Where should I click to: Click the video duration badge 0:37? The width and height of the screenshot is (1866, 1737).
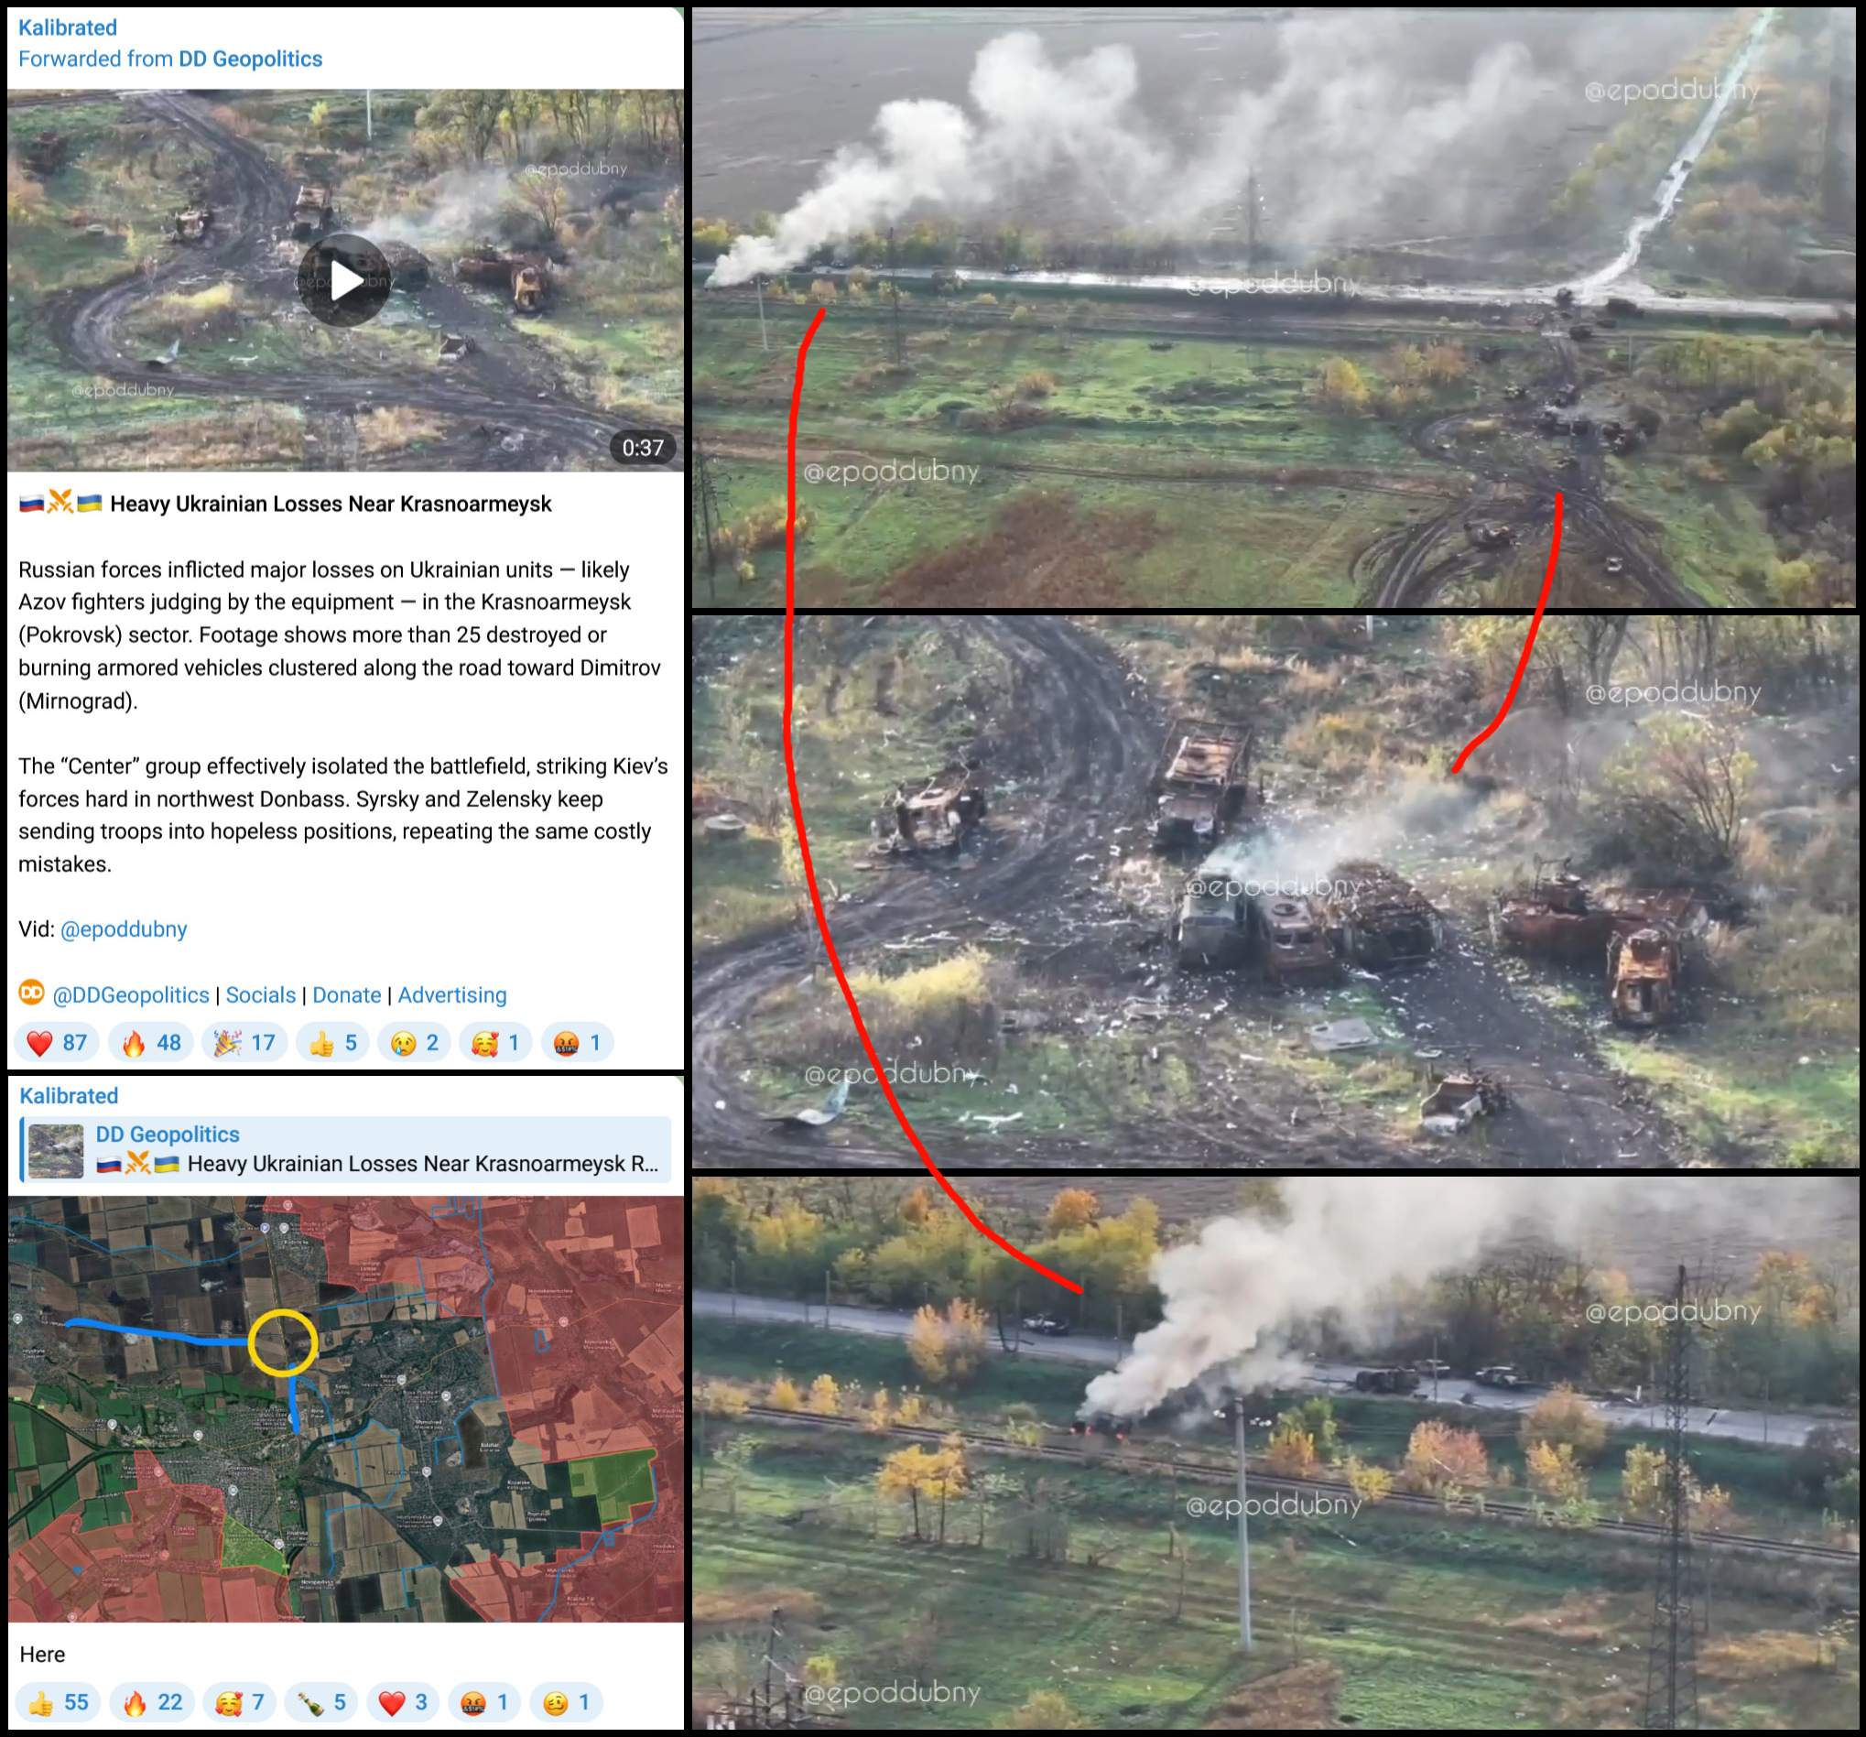(642, 448)
